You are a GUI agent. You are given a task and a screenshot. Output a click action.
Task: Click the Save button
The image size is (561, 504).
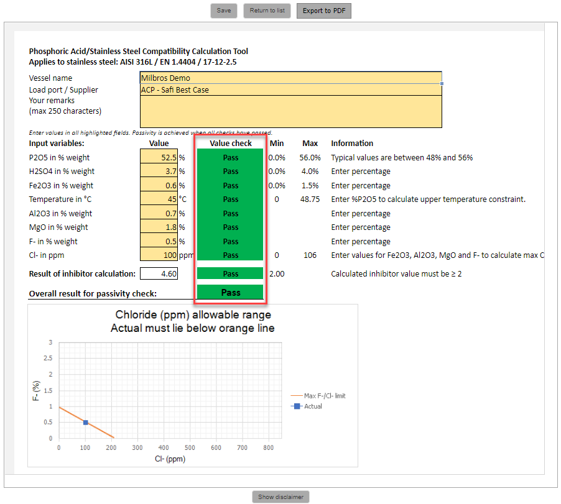point(223,11)
